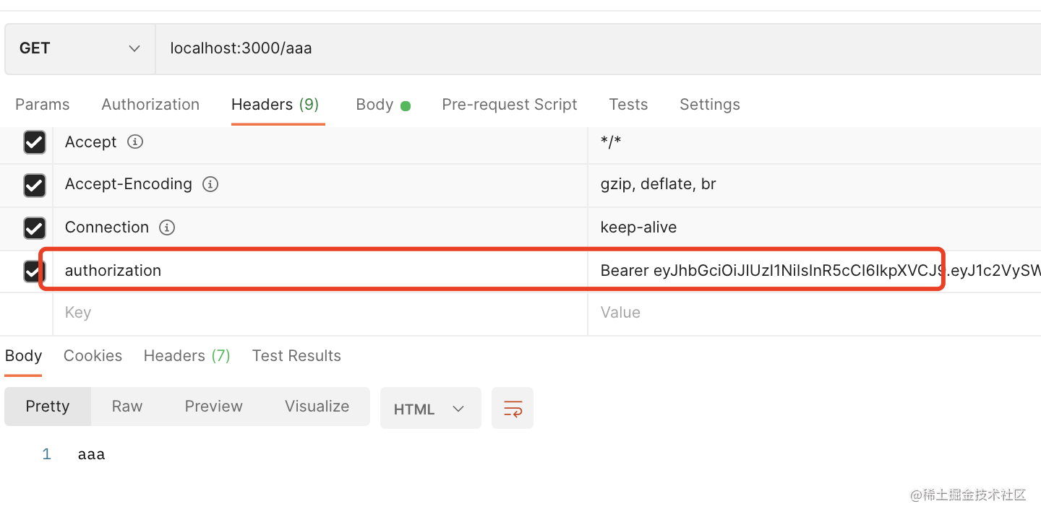
Task: Open the GET method dropdown
Action: point(80,48)
